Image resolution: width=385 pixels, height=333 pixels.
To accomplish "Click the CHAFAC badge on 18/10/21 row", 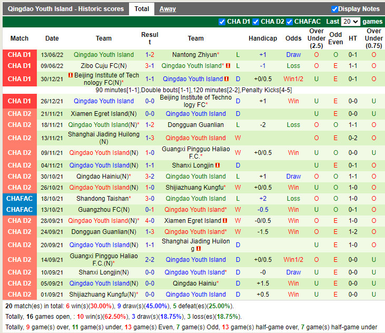I will pos(19,199).
